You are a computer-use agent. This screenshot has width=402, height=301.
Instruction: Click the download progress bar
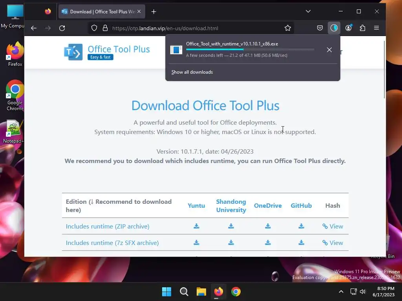[250, 49]
